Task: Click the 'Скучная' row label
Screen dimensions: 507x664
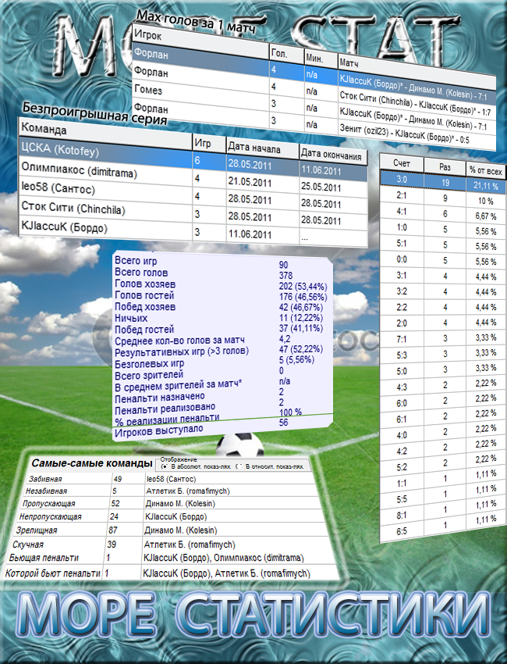Action: coord(28,544)
